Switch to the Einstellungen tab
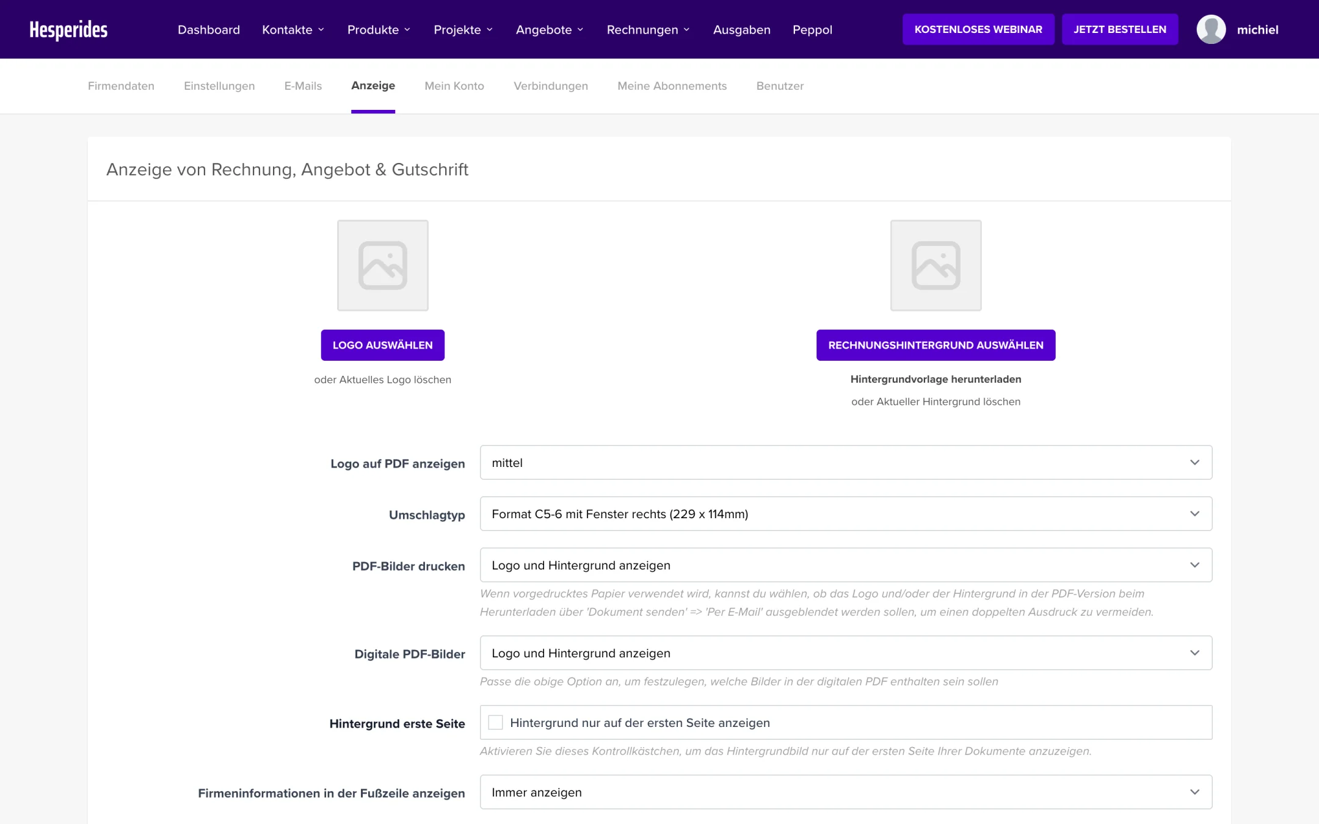The height and width of the screenshot is (824, 1319). point(219,86)
